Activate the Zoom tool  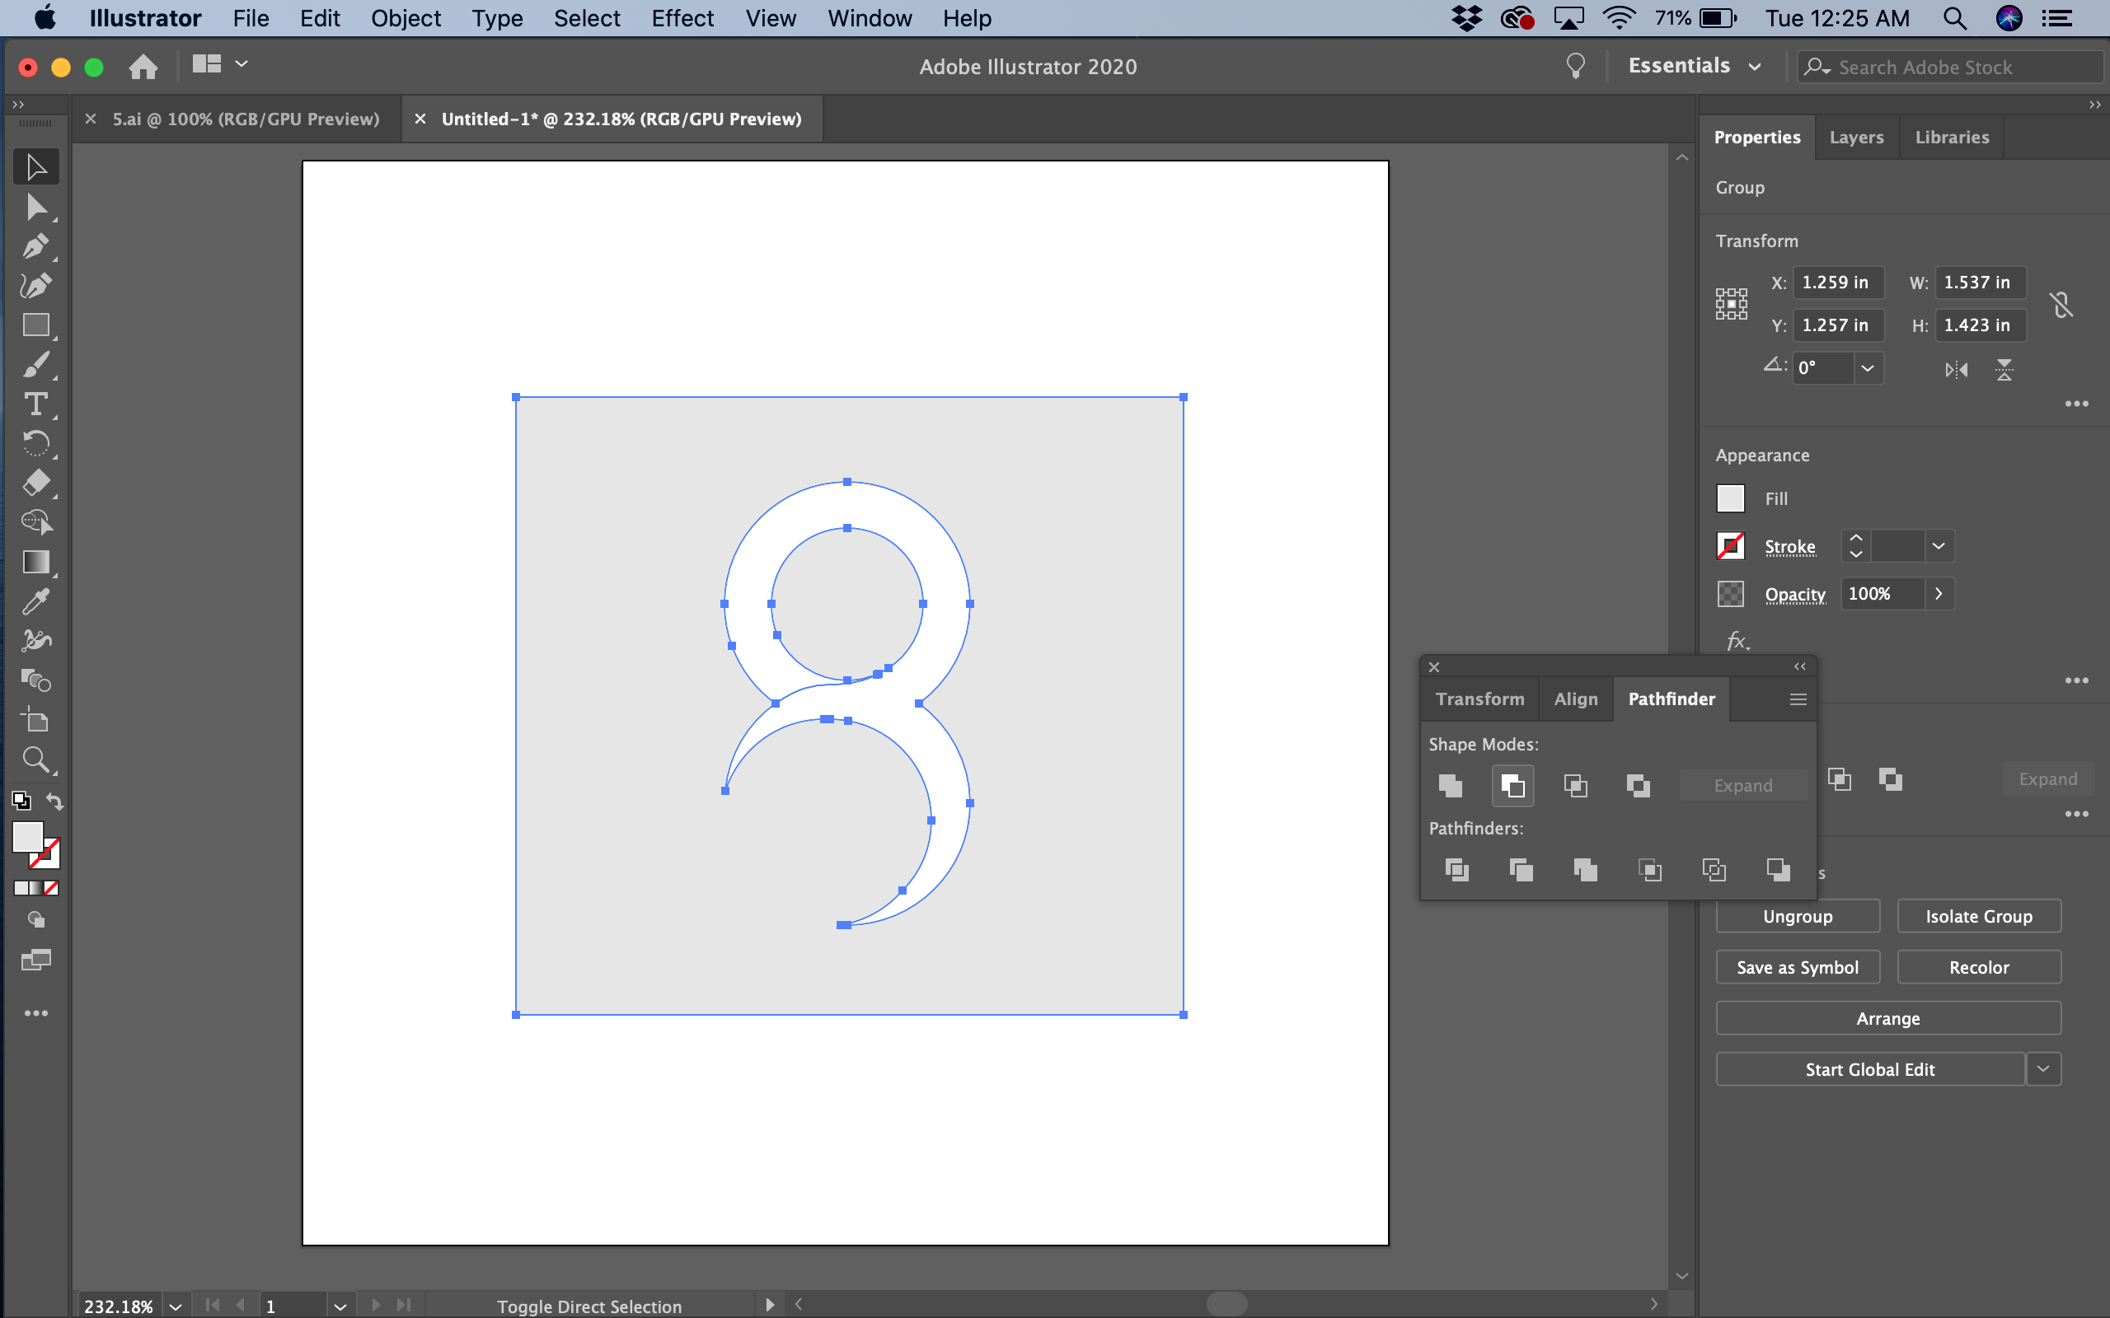point(36,760)
